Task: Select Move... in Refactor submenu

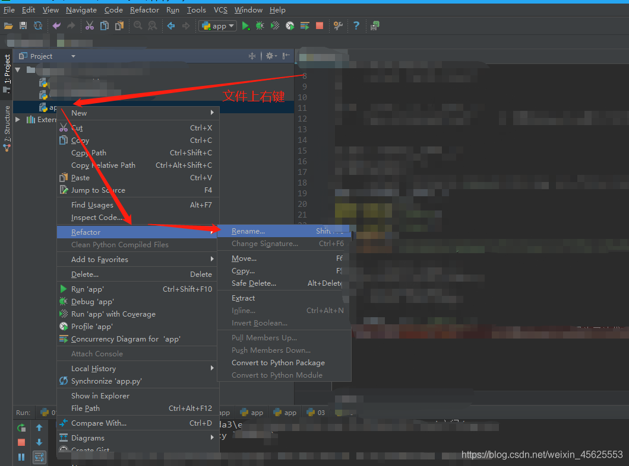Action: (x=284, y=258)
